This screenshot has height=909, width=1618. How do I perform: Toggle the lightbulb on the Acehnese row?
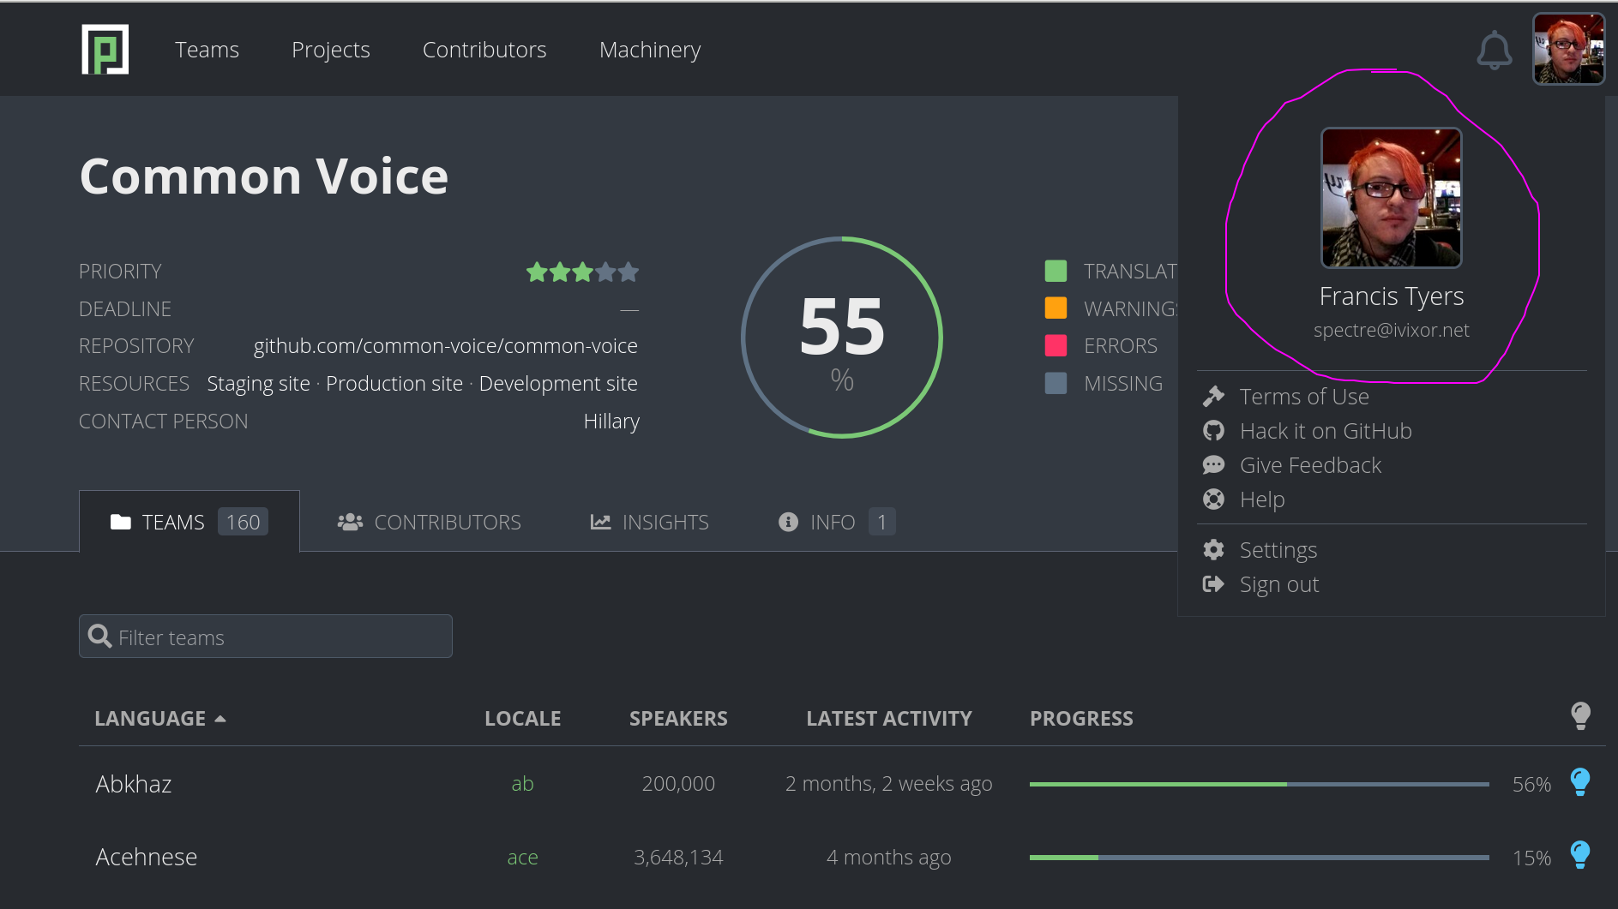click(x=1581, y=855)
